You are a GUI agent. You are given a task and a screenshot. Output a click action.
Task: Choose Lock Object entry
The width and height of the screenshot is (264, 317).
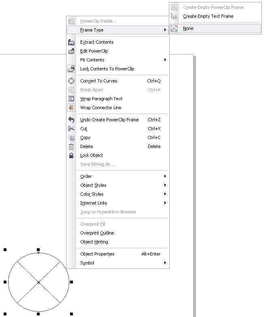coord(118,155)
